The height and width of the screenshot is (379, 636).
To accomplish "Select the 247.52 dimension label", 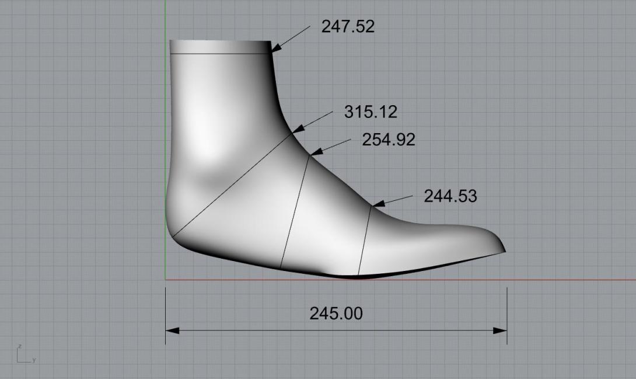I will click(x=348, y=27).
